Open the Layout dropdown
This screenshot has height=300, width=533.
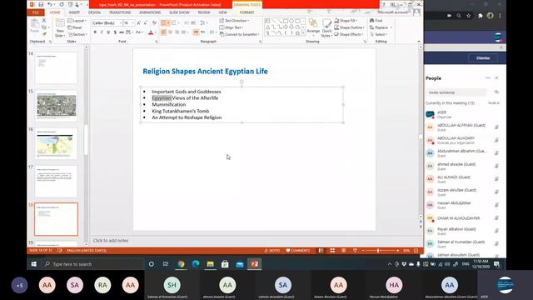77,21
